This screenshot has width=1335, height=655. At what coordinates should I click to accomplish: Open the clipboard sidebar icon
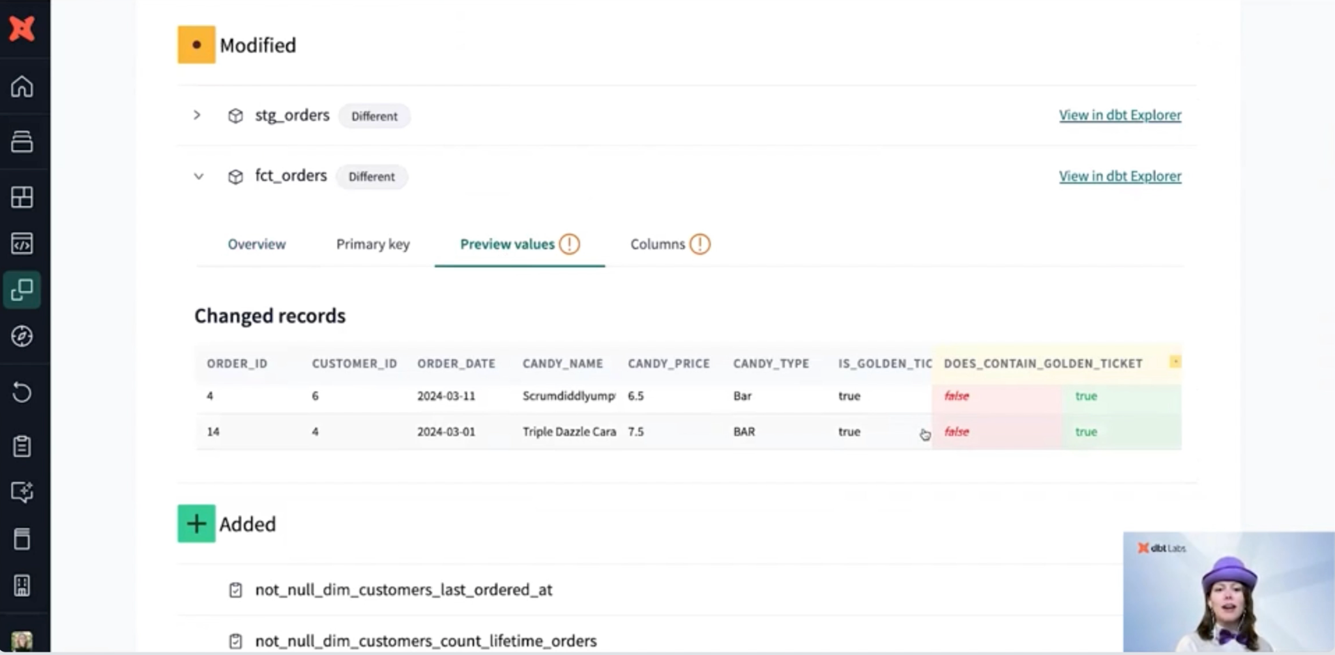pos(22,446)
